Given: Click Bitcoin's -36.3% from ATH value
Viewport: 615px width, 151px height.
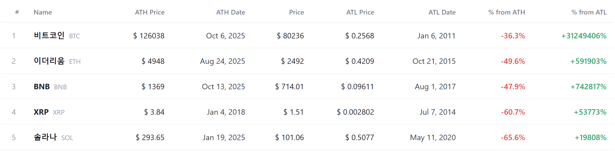Looking at the screenshot, I should click(x=513, y=36).
